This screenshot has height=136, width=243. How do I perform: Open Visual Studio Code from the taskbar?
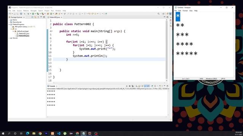[x=58, y=133]
